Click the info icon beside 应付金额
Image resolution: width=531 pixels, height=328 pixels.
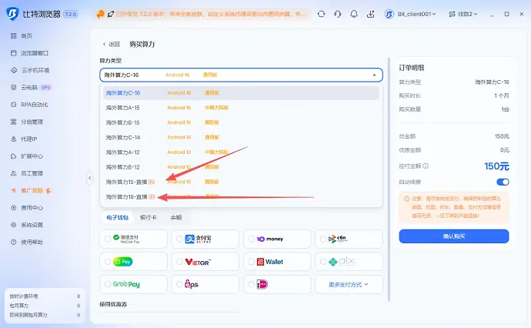pyautogui.click(x=426, y=166)
